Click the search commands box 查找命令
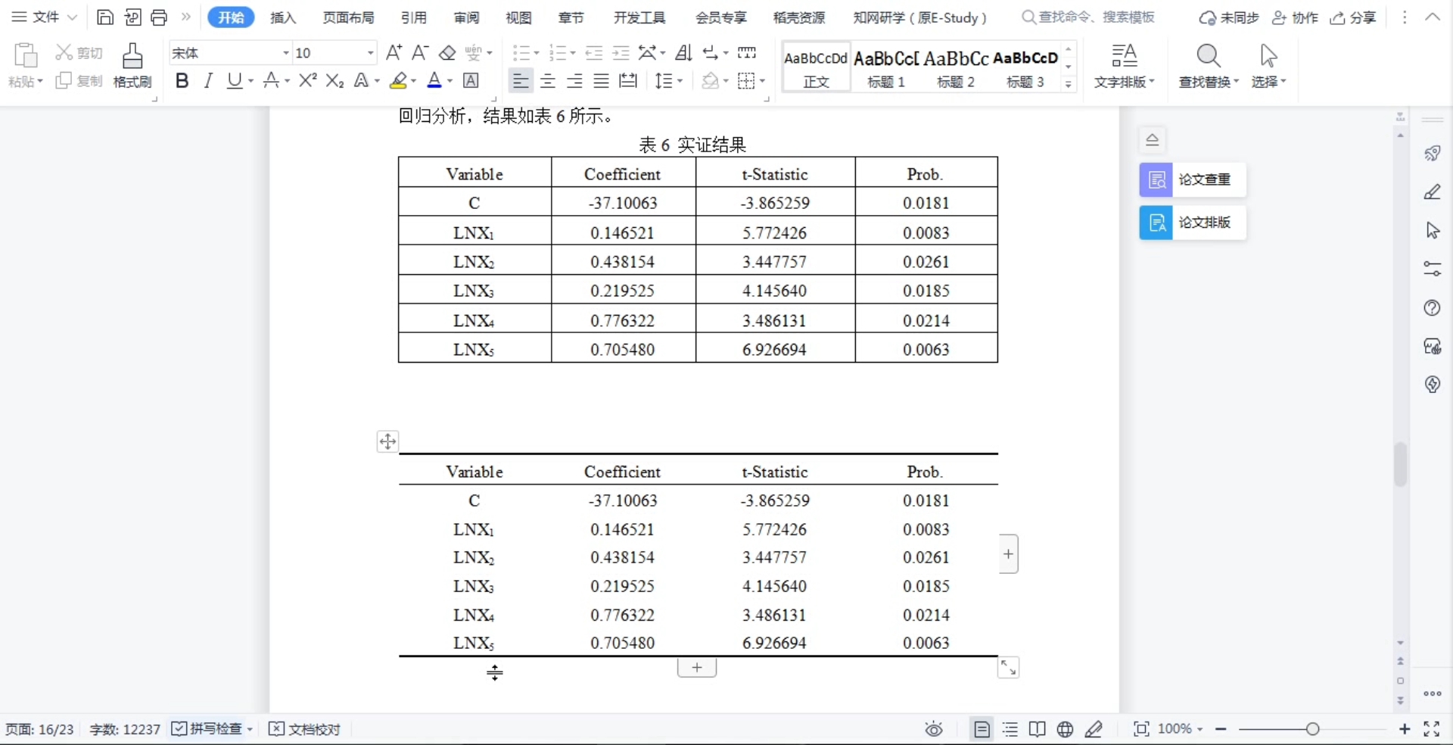1453x745 pixels. click(x=1088, y=17)
